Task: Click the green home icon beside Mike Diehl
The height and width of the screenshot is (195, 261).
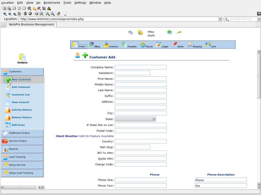Action: pos(169,32)
